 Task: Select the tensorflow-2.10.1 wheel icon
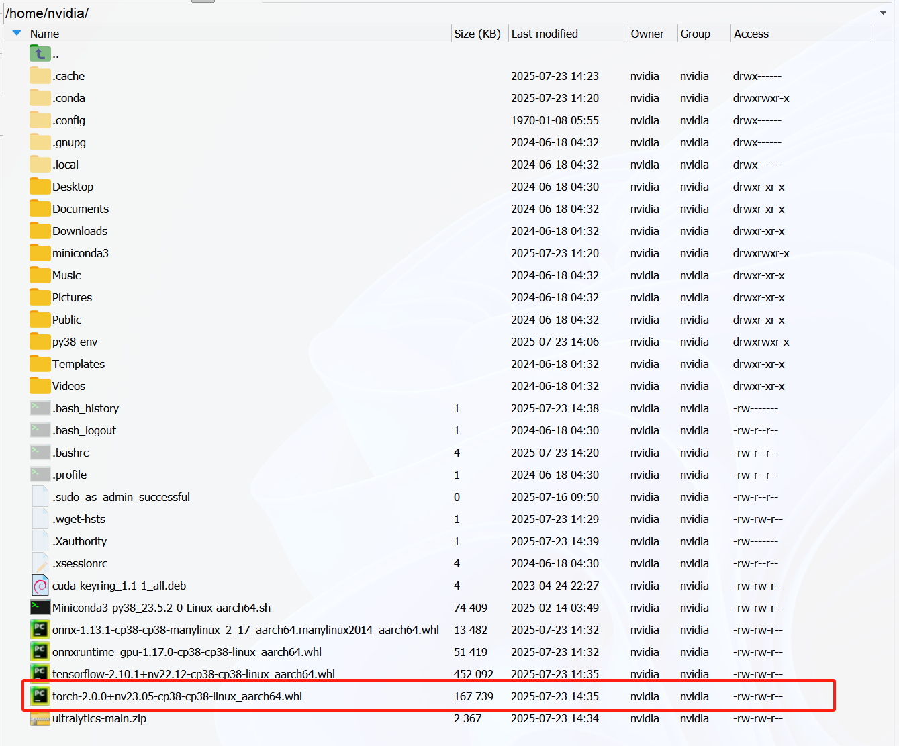(40, 673)
